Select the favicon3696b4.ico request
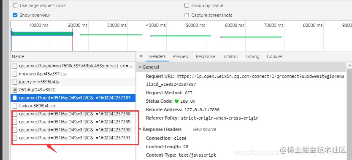This screenshot has width=352, height=160. [x=73, y=106]
